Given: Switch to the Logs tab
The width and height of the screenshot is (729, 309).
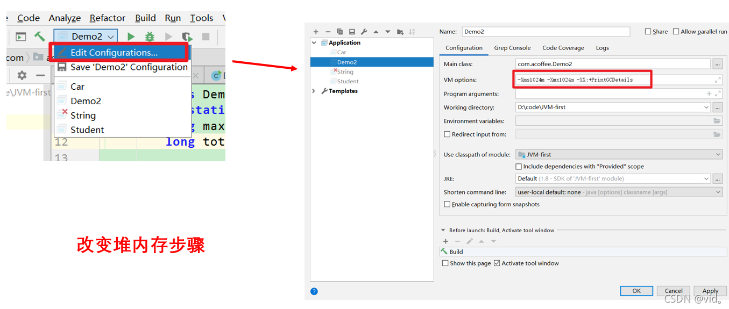Looking at the screenshot, I should (x=602, y=48).
